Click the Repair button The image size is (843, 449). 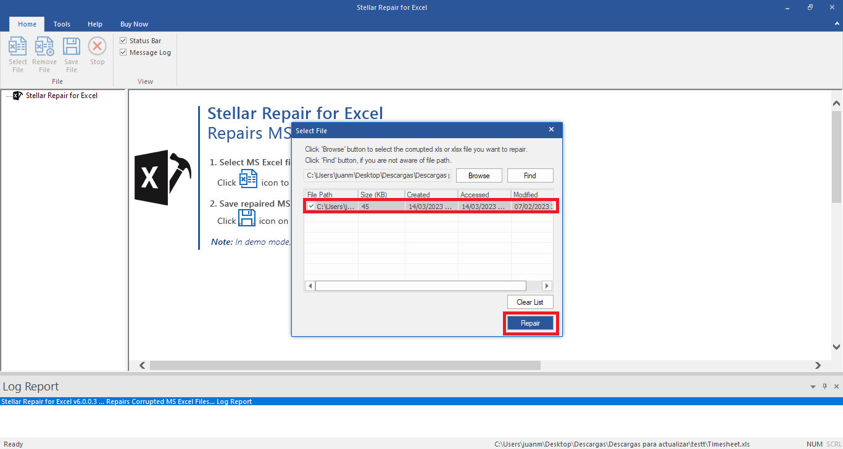pos(530,323)
